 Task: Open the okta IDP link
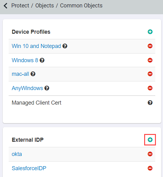point(17,154)
